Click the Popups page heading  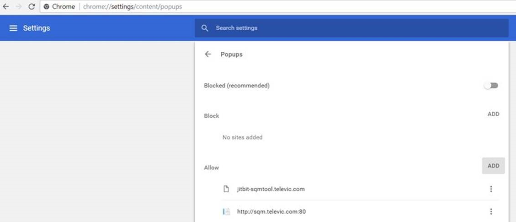click(231, 54)
